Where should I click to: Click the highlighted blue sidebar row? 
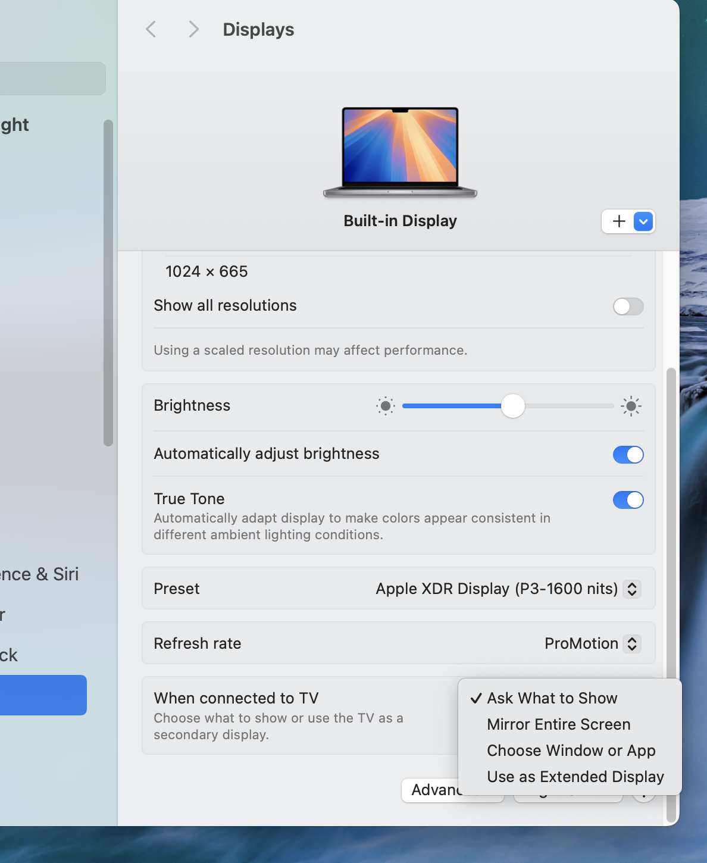coord(43,695)
